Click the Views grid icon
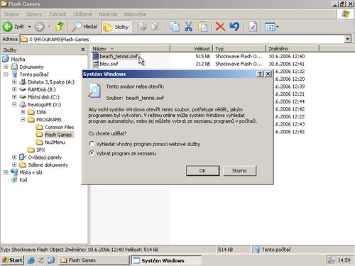355x266 pixels. (x=270, y=27)
